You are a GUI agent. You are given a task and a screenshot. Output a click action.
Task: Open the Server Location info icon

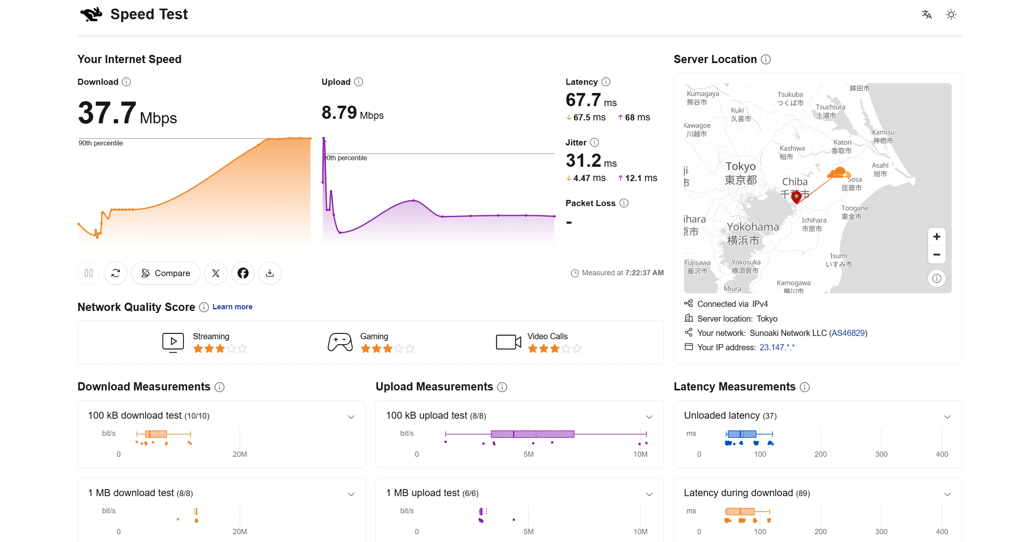(766, 59)
